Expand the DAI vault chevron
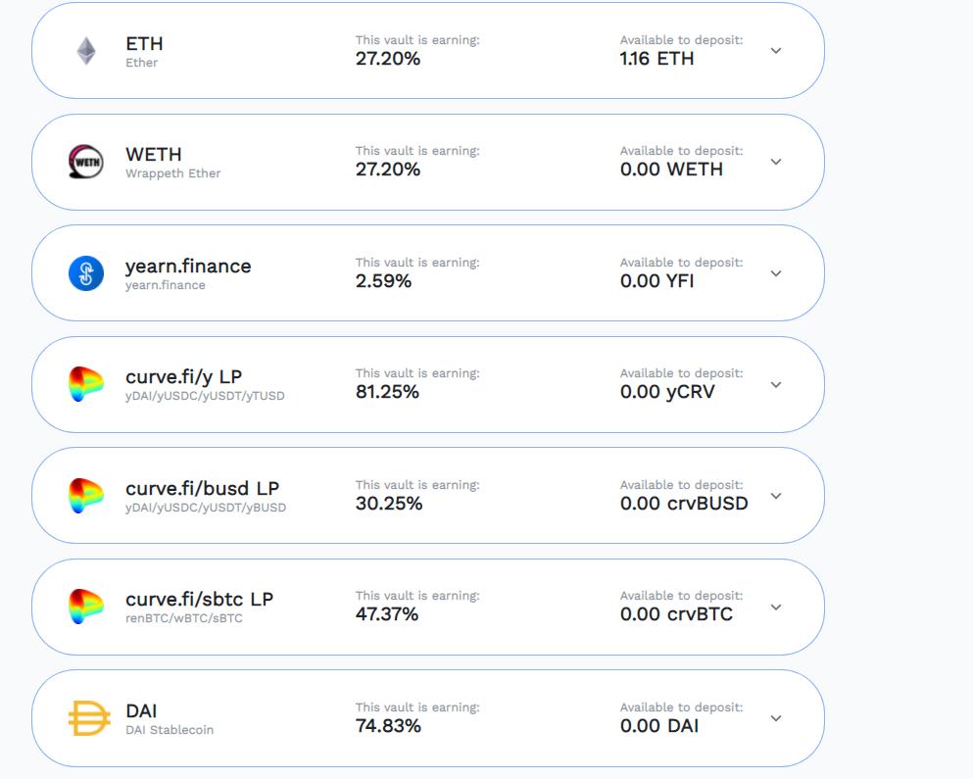Screen dimensions: 973x779 [776, 718]
